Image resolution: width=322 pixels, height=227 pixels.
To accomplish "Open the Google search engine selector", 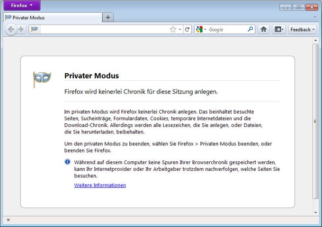I will tap(201, 29).
